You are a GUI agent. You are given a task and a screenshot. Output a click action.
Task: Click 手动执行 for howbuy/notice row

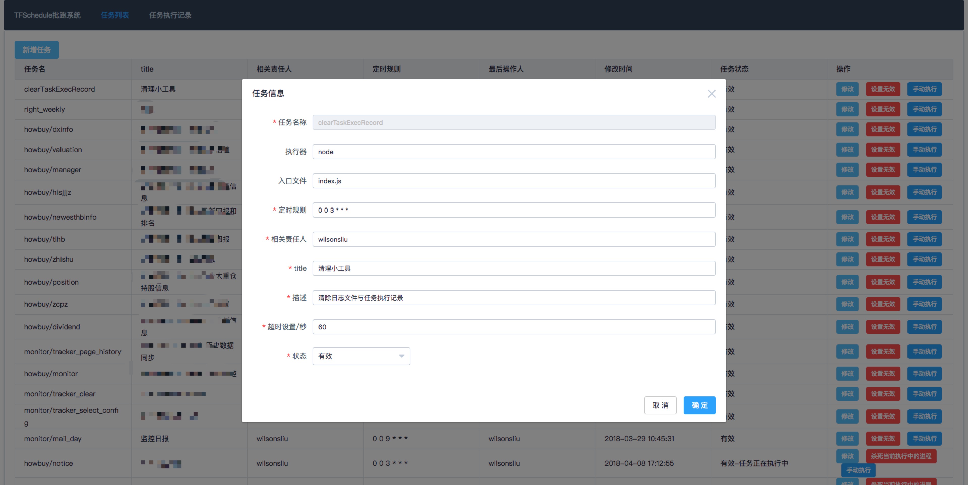[858, 470]
